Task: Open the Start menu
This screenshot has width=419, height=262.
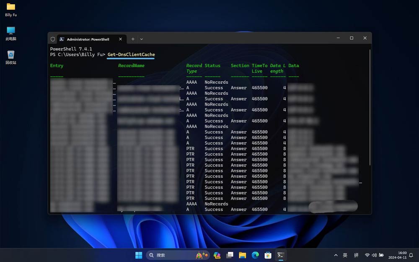Action: (x=139, y=255)
